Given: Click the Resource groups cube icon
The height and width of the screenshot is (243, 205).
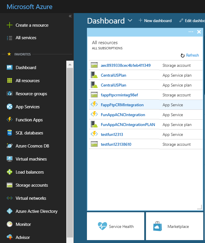Looking at the screenshot, I should click(x=10, y=93).
